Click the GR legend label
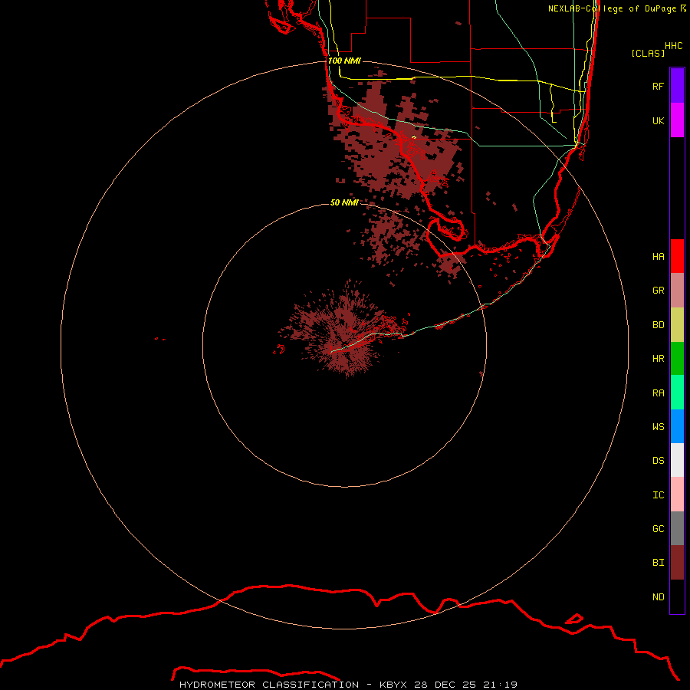 click(x=658, y=290)
